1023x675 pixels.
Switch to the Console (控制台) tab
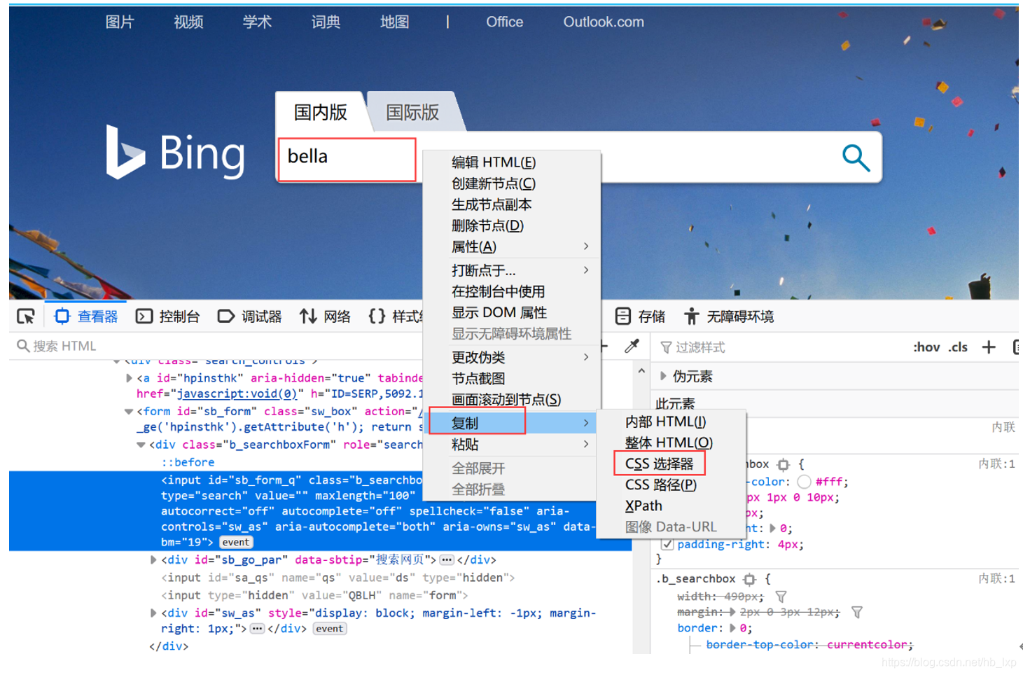pos(168,316)
